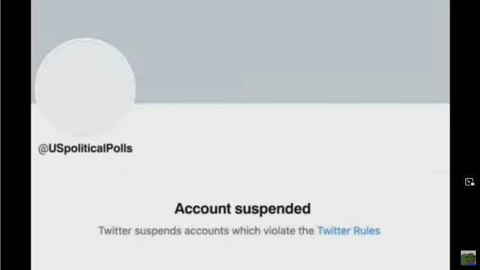The image size is (480, 270).
Task: Select the blank circular profile avatar
Action: pyautogui.click(x=85, y=87)
